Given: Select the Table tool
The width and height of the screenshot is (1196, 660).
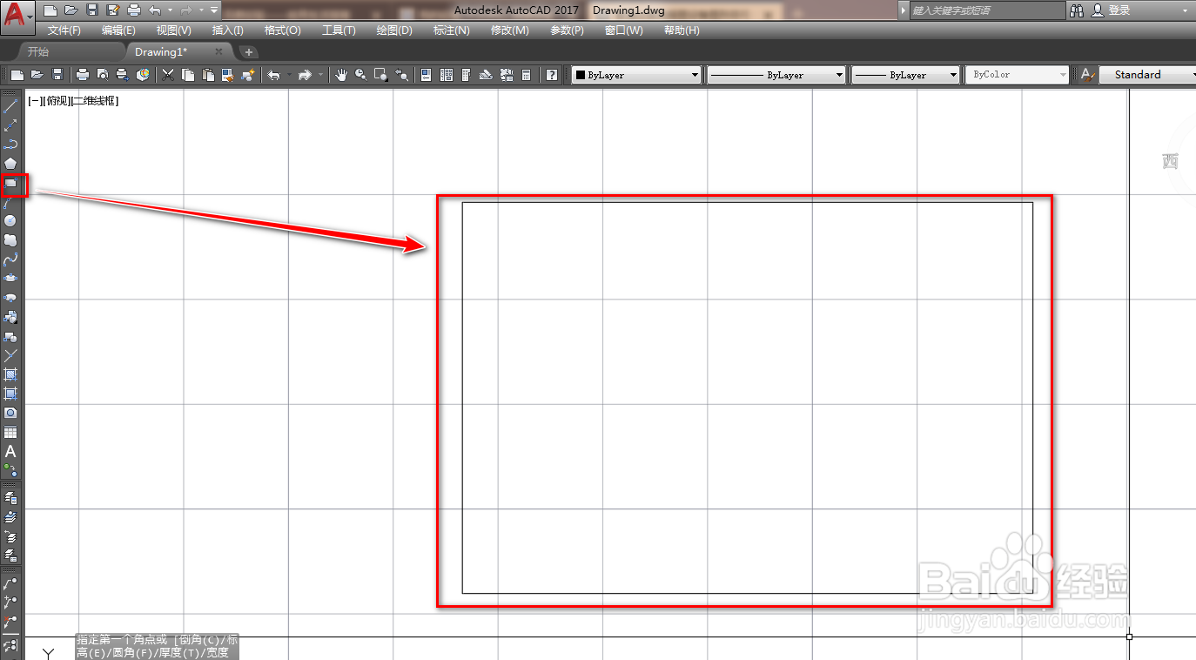Looking at the screenshot, I should pos(10,432).
